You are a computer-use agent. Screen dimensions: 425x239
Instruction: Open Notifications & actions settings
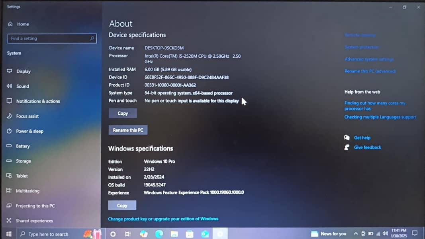click(x=38, y=101)
